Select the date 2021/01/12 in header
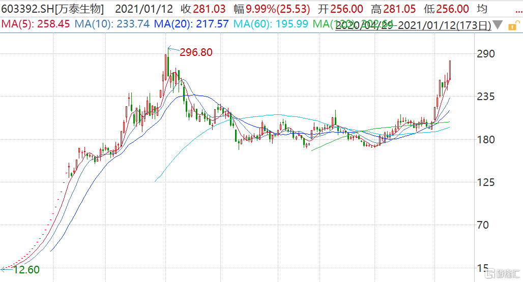The width and height of the screenshot is (523, 282). click(144, 9)
